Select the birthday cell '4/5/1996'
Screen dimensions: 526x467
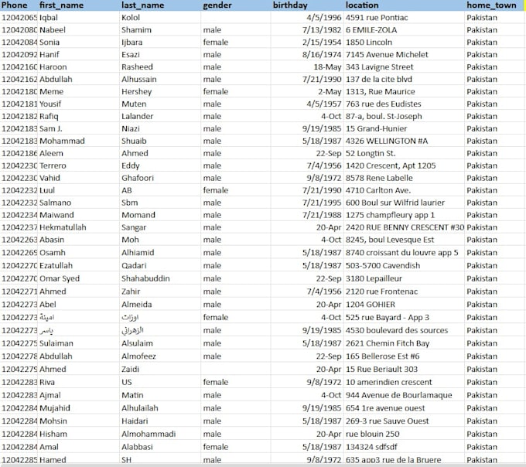tap(323, 18)
